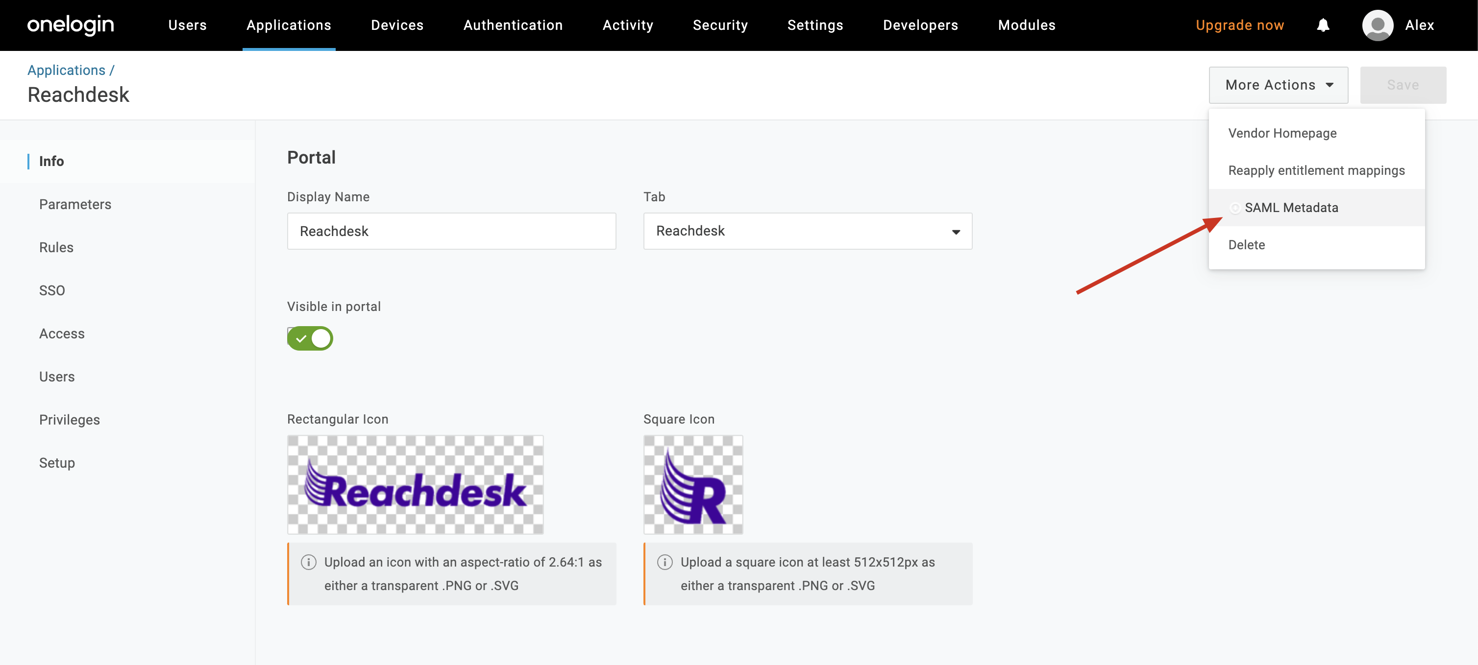
Task: Choose Delete from More Actions menu
Action: pyautogui.click(x=1316, y=245)
